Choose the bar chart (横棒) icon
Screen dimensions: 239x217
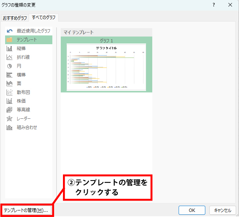[10, 75]
